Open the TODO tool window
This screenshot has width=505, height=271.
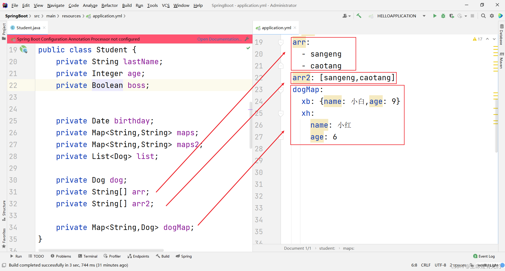(x=36, y=256)
